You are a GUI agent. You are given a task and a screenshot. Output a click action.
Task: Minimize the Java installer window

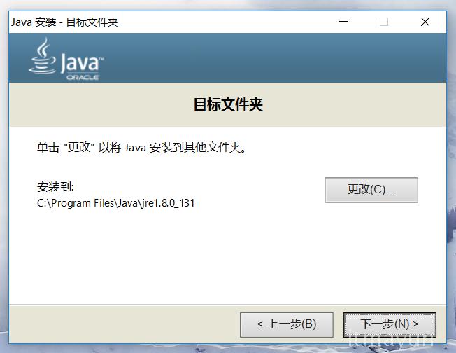(343, 22)
